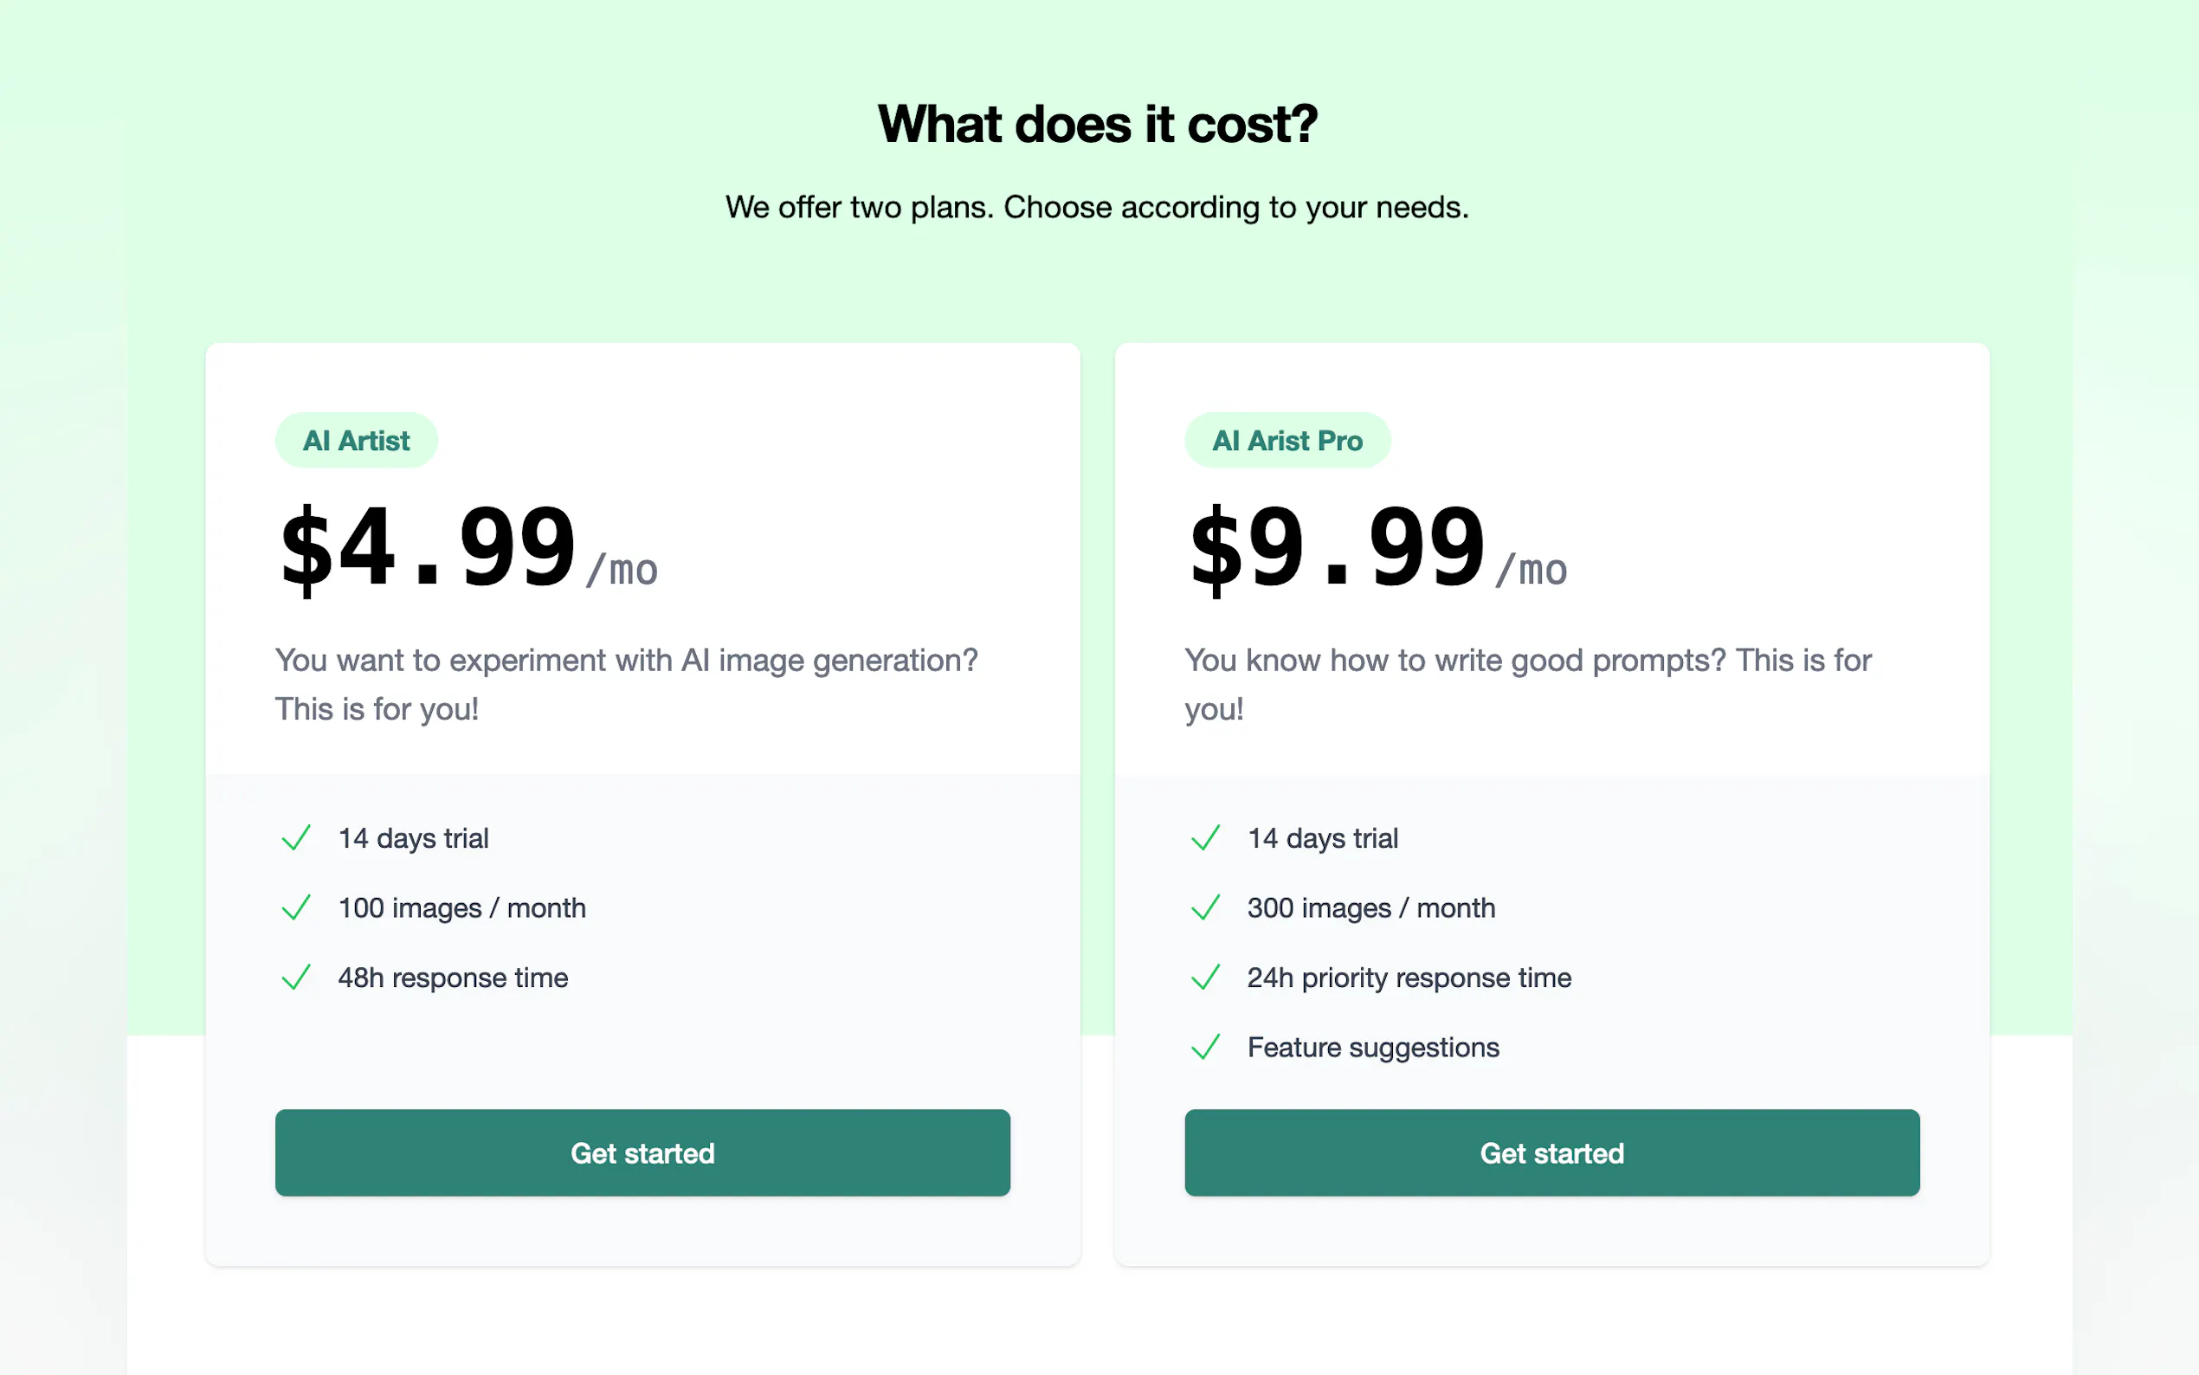Select the AI Artist plan badge
2199x1375 pixels.
click(x=357, y=441)
